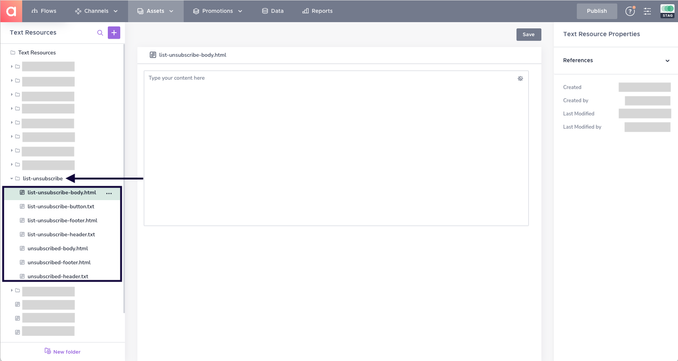Click the orange app logo icon
The width and height of the screenshot is (678, 361).
point(11,11)
